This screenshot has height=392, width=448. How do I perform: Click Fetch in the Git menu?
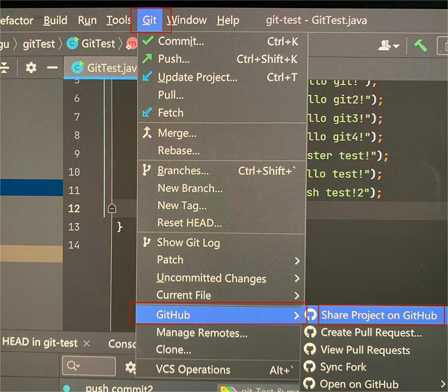[222, 113]
